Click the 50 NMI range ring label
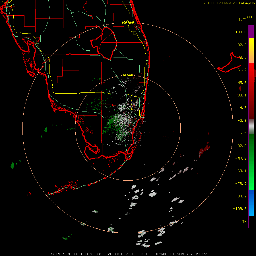The height and width of the screenshot is (256, 256). coord(128,75)
